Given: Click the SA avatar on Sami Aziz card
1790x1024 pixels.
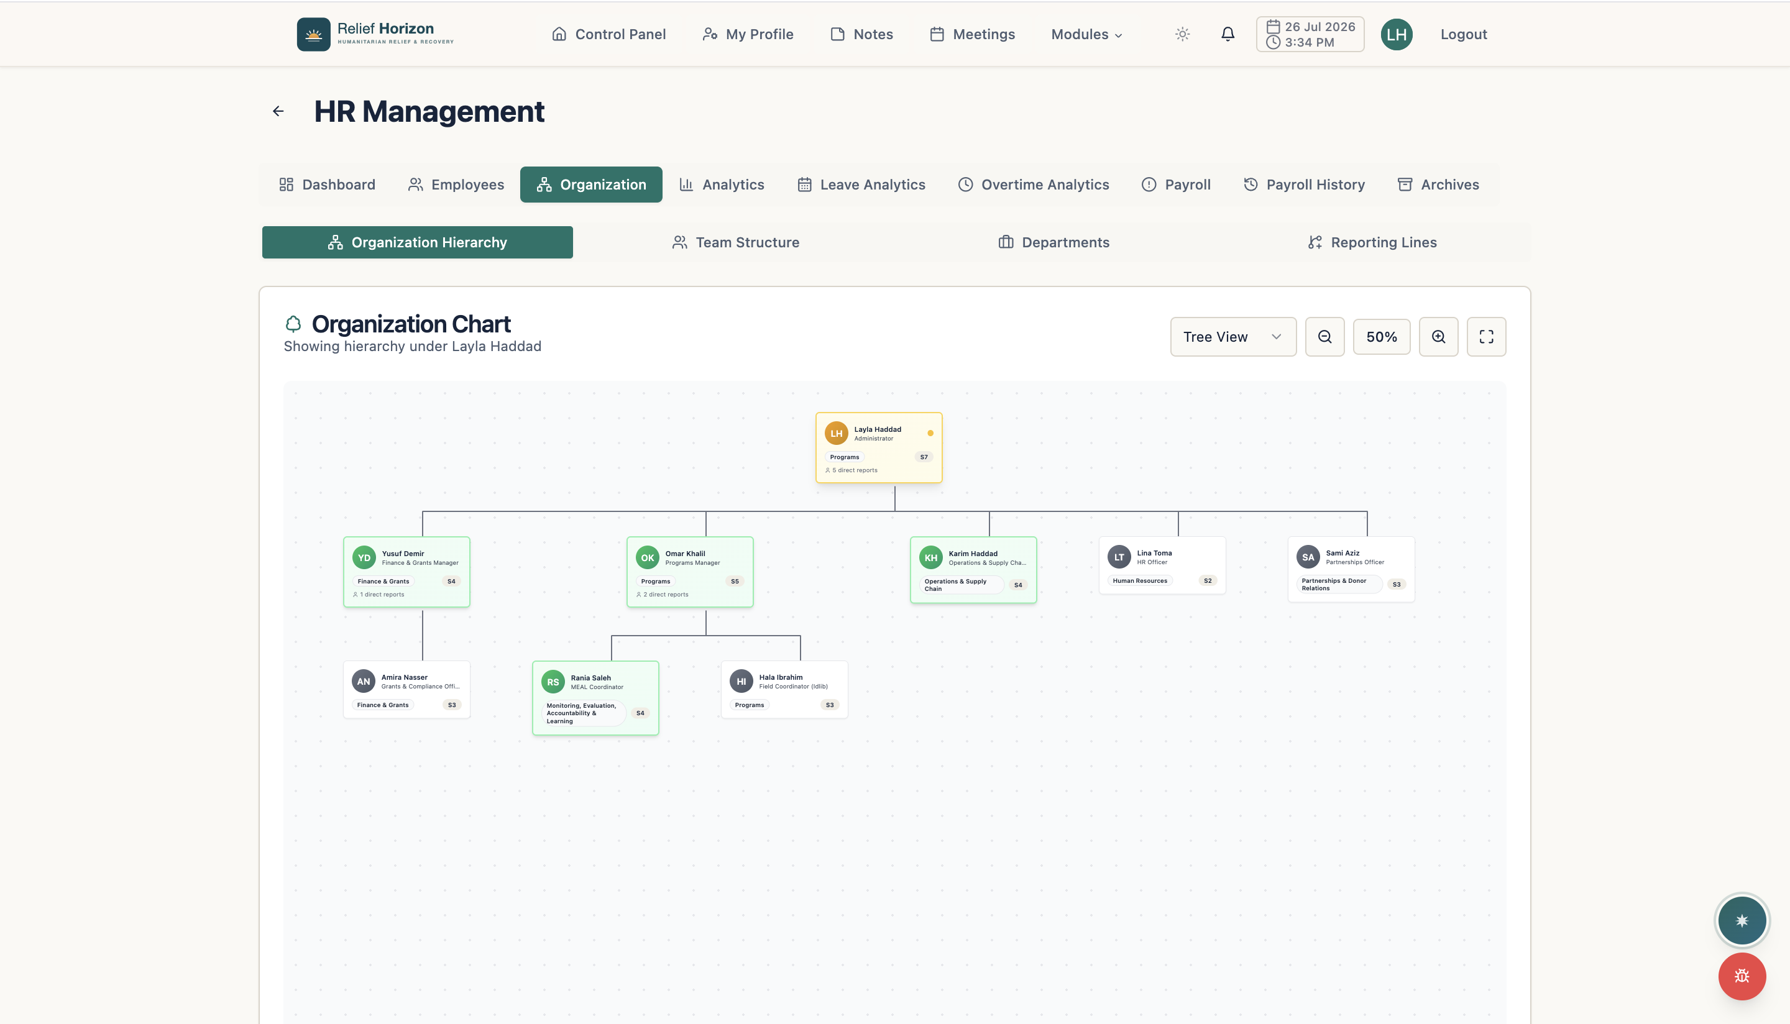Looking at the screenshot, I should click(1308, 557).
